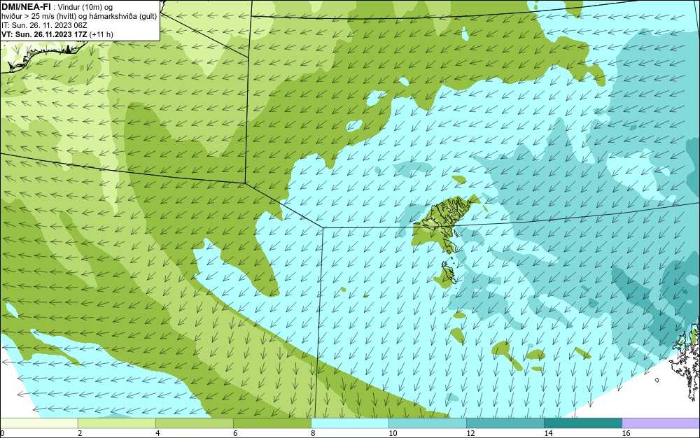Pick the 8–10 m/s light cyan swatch
Screen dimensions: 700x438
tap(349, 423)
